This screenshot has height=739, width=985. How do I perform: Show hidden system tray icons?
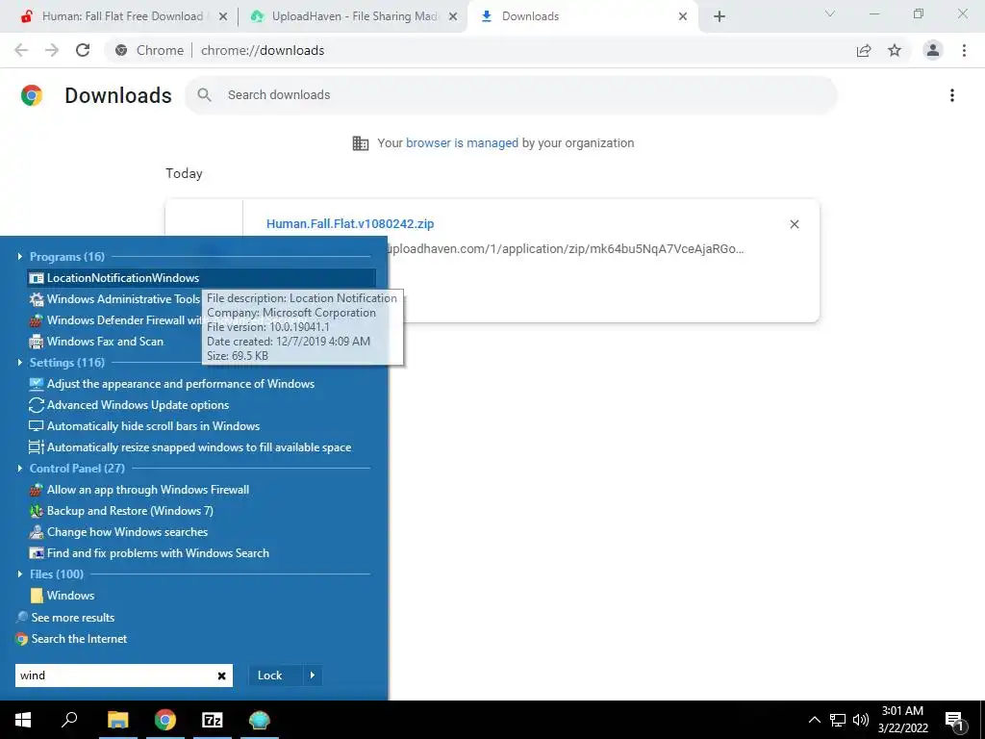pos(814,720)
